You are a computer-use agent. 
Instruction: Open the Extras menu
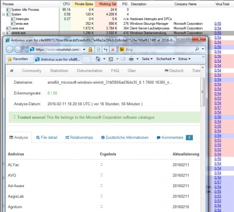click(184, 59)
